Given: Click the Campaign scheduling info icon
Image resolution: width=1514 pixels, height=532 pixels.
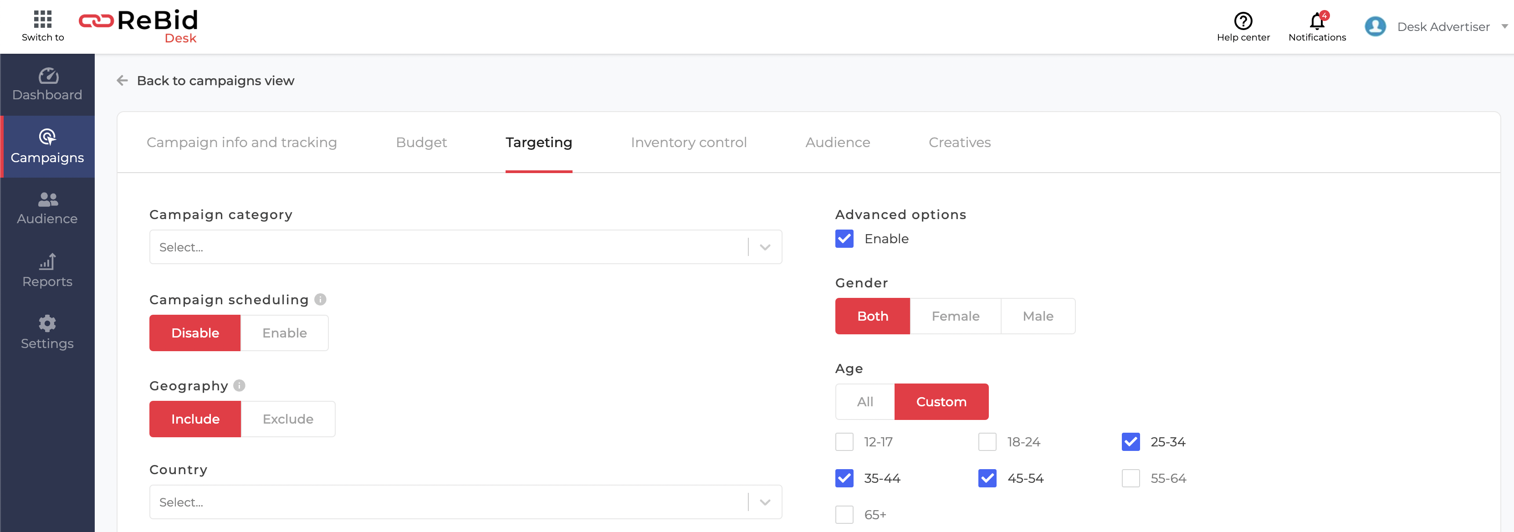Looking at the screenshot, I should click(x=320, y=299).
